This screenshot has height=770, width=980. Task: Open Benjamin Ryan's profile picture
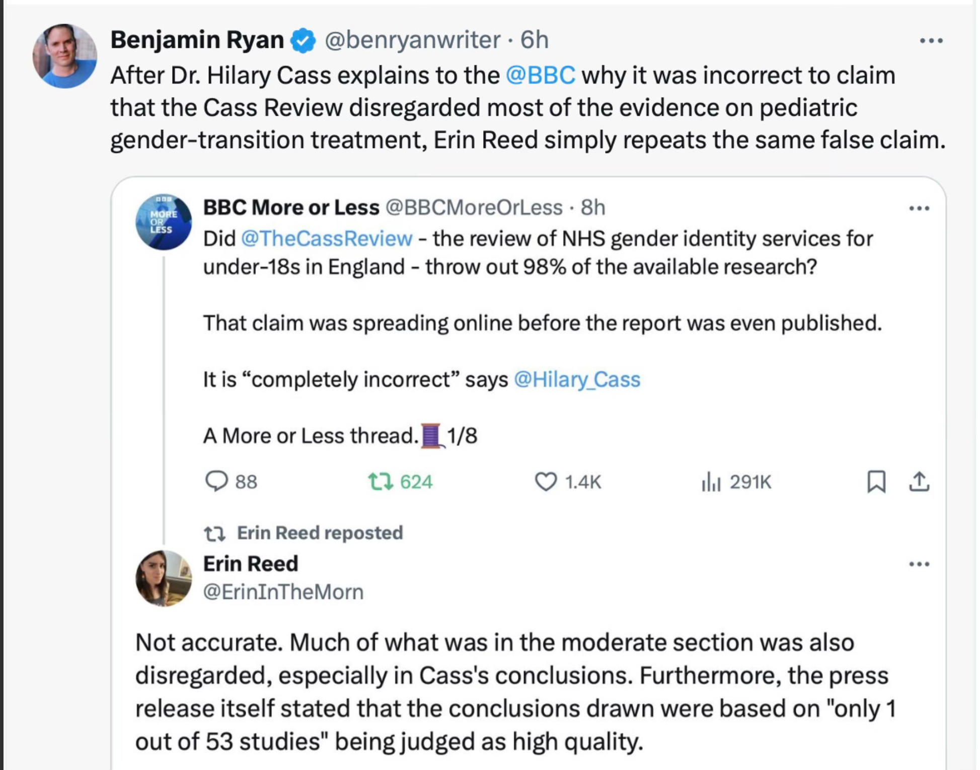[x=65, y=56]
